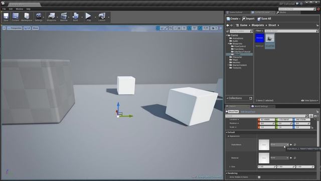Select the Meshes folder
This screenshot has height=181, width=321.
pyautogui.click(x=236, y=62)
